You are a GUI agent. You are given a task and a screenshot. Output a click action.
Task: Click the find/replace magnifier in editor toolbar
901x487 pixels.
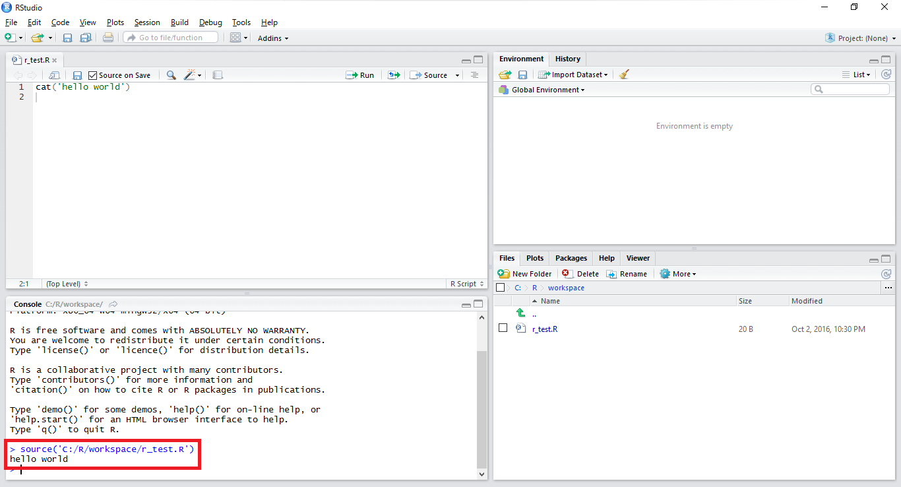pyautogui.click(x=171, y=75)
